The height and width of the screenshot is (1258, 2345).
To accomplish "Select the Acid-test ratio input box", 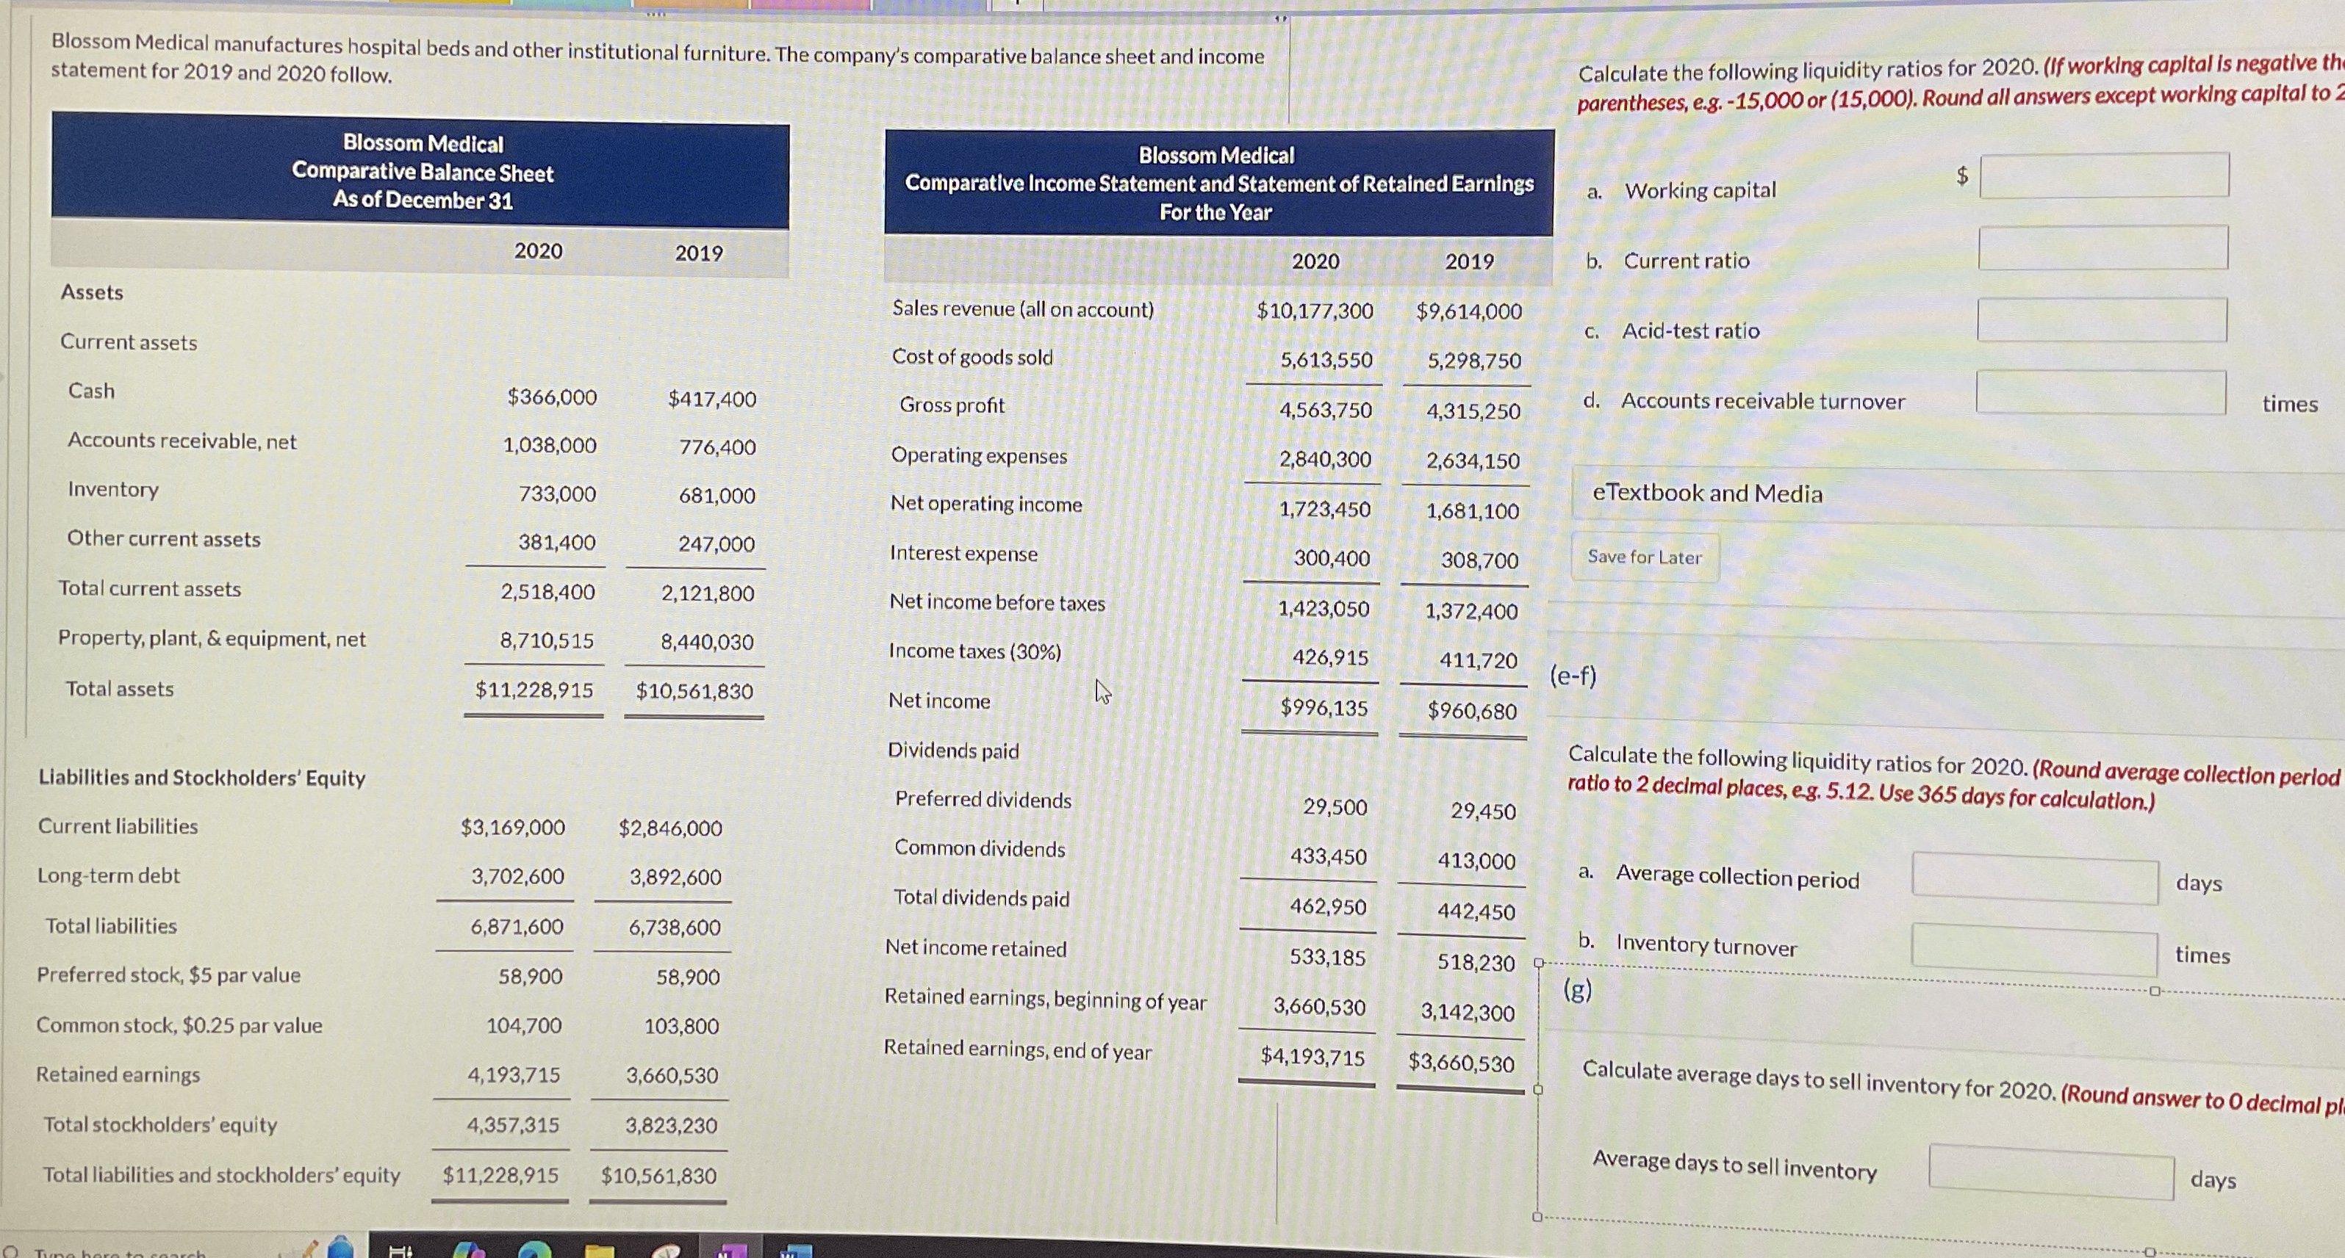I will pos(2102,320).
